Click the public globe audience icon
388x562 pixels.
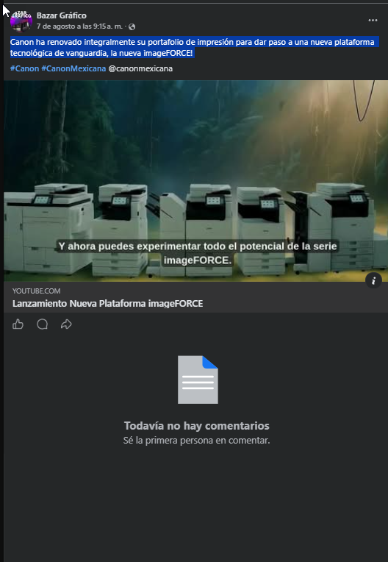132,26
